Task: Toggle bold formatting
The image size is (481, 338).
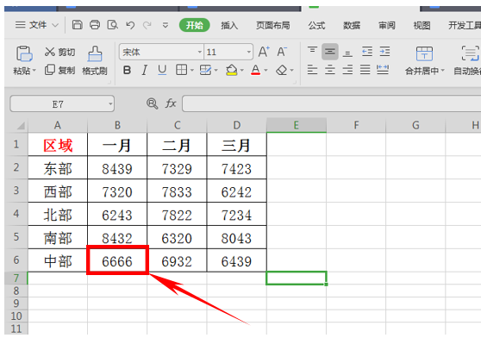Action: point(127,70)
